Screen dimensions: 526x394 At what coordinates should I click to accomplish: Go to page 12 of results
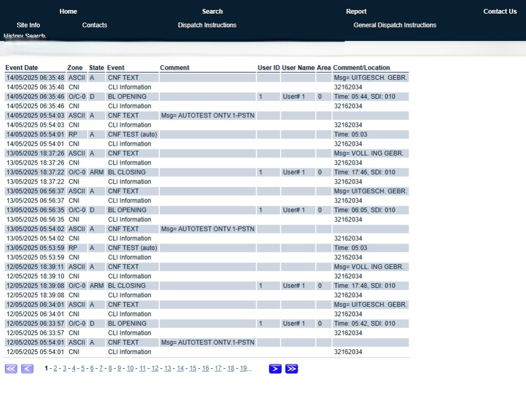(155, 368)
